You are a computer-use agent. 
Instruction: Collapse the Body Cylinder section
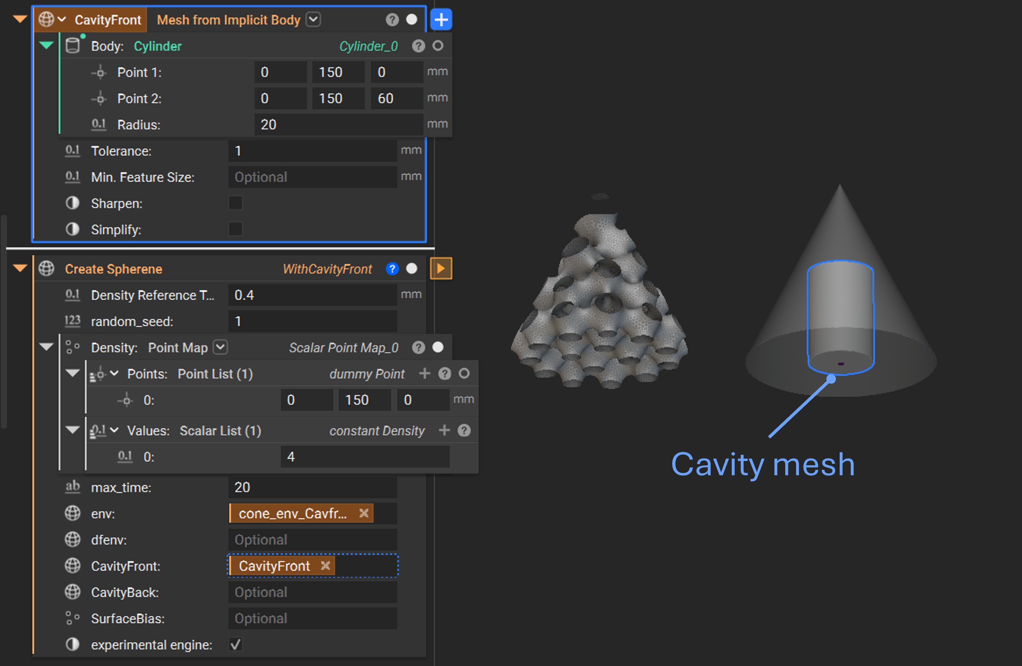(x=46, y=45)
